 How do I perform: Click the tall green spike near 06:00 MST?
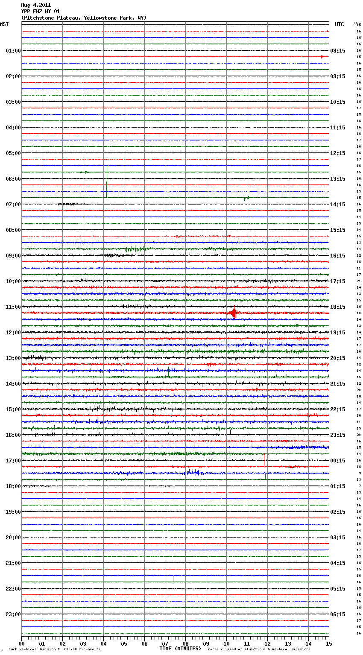[107, 181]
